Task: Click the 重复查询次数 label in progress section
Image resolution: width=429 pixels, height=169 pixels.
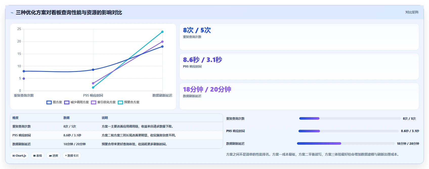Action: [x=235, y=119]
